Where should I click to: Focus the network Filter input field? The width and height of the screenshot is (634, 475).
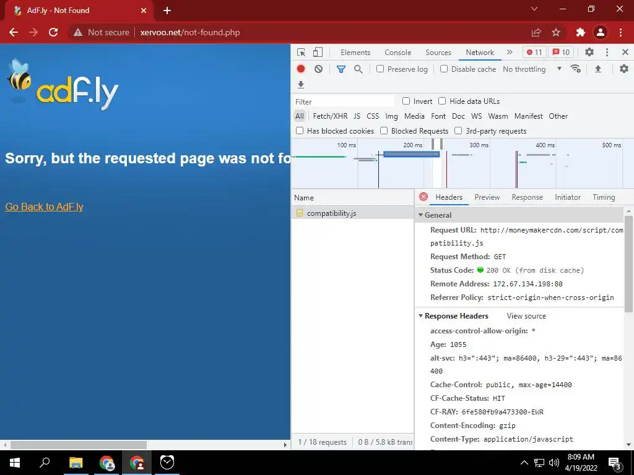(343, 101)
